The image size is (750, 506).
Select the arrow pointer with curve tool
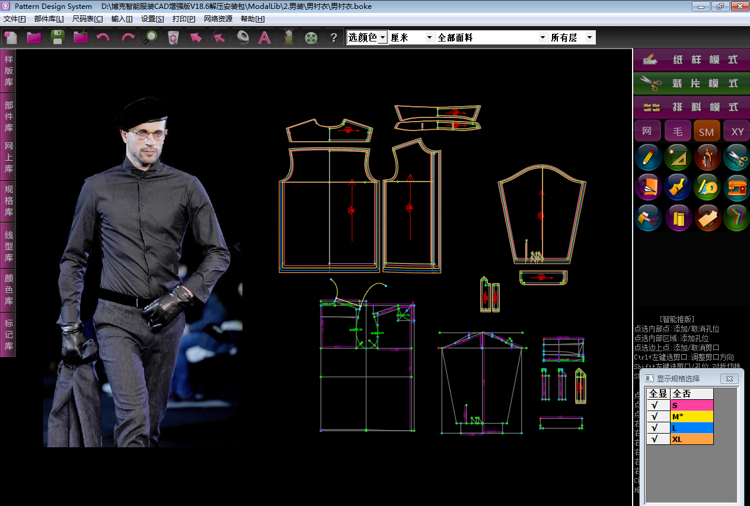point(219,37)
